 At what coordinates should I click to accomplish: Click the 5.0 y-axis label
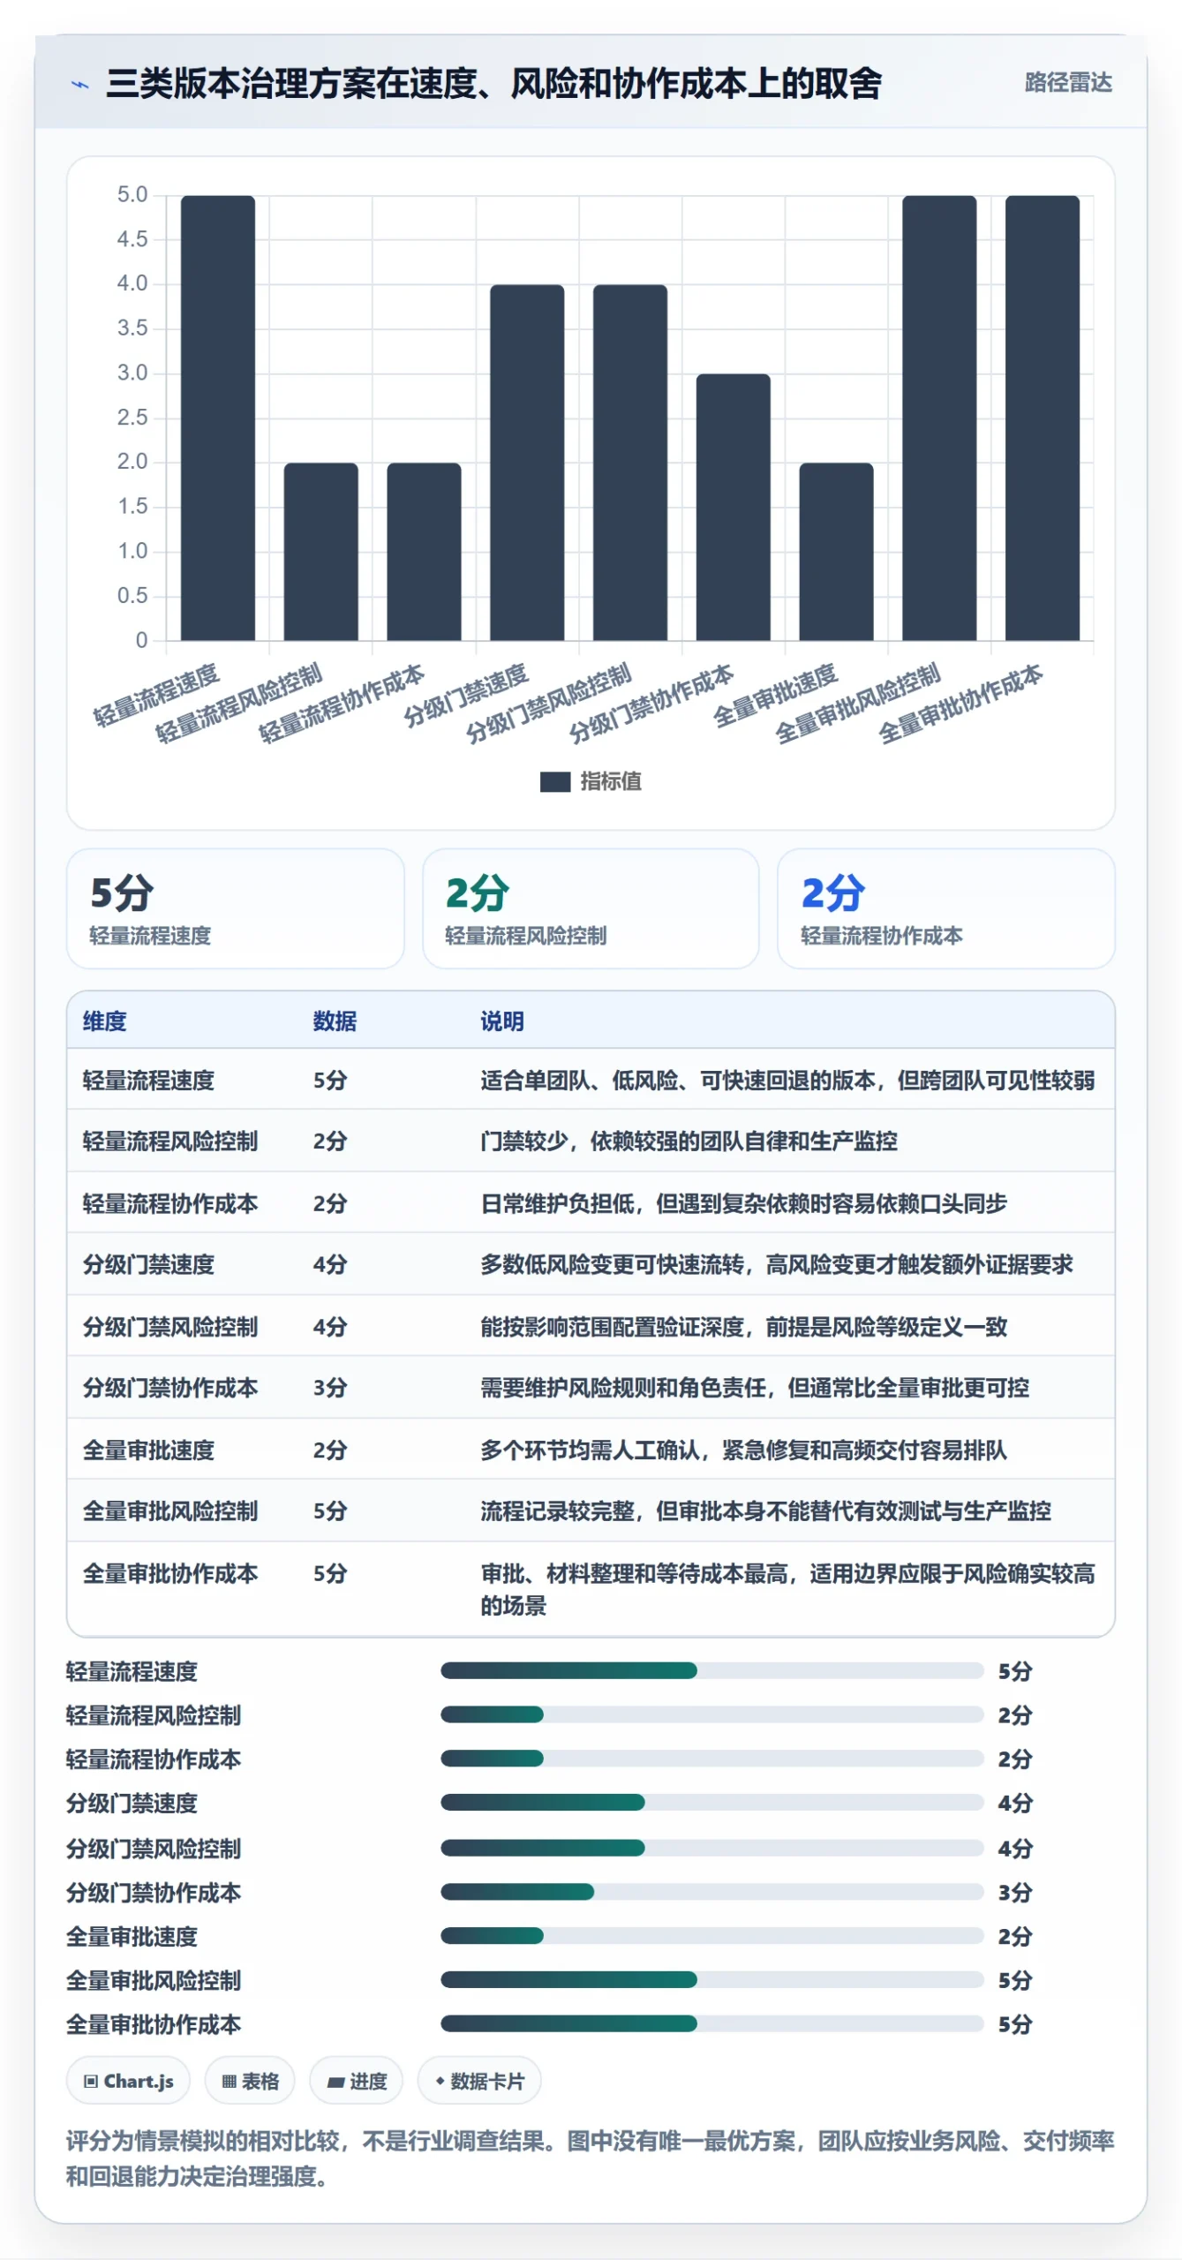click(132, 194)
